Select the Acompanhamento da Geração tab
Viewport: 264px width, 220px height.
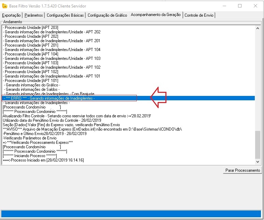coord(156,15)
